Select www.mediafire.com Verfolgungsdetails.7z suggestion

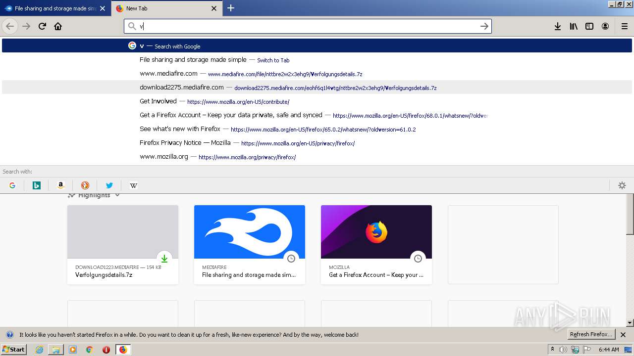(317, 74)
